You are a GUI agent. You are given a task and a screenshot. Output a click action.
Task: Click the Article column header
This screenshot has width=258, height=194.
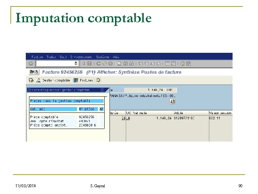pyautogui.click(x=191, y=113)
